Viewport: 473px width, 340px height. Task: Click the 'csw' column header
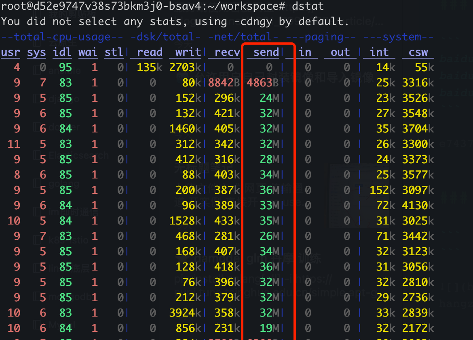pyautogui.click(x=418, y=52)
